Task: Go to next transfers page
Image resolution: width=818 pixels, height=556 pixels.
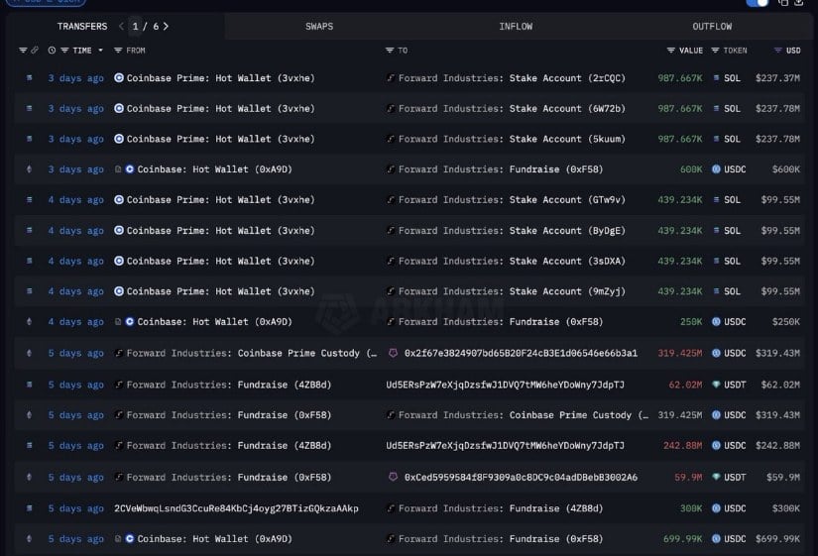Action: (166, 26)
